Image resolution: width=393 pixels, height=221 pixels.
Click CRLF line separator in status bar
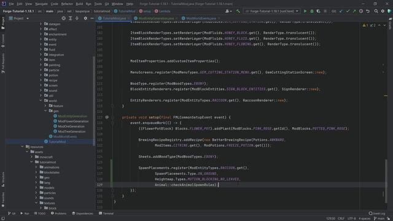click(x=341, y=219)
